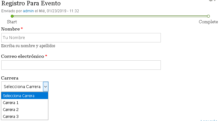This screenshot has width=219, height=121.
Task: Click the contextual gear icon at top right
Action: click(210, 1)
